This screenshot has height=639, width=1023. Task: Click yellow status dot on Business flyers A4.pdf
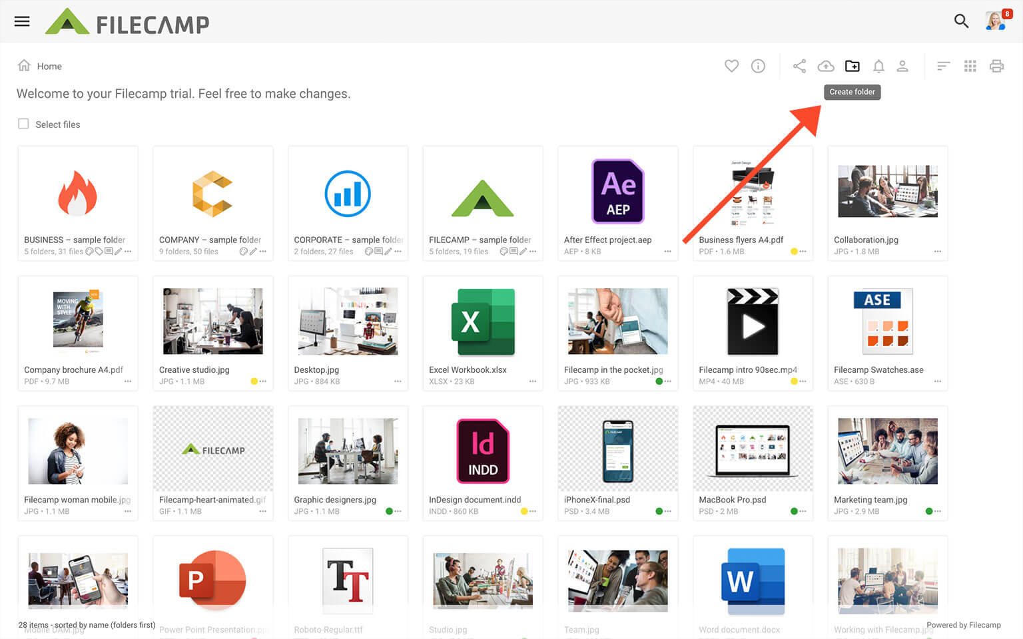(794, 252)
